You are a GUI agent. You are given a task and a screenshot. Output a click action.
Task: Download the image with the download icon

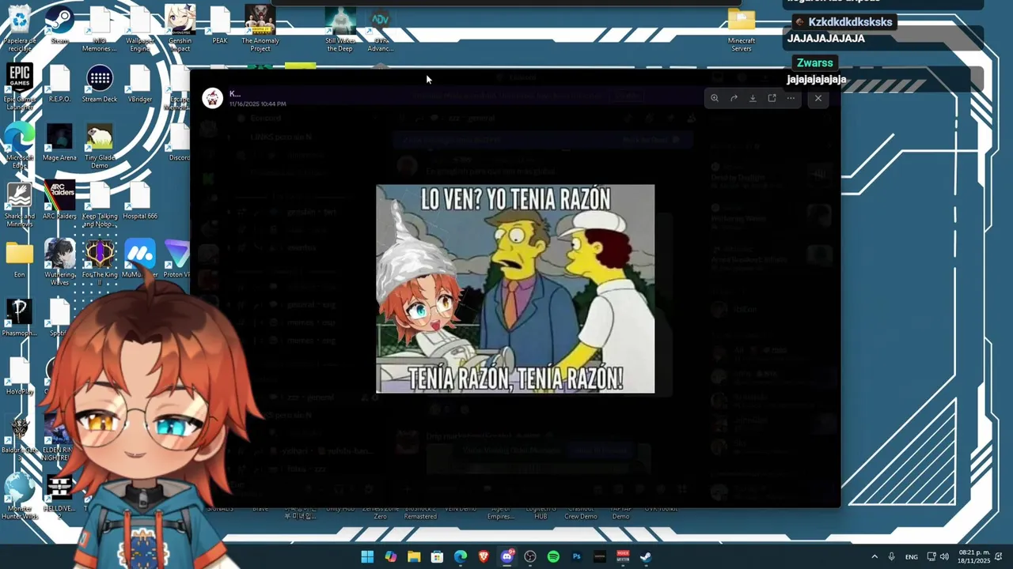click(753, 98)
